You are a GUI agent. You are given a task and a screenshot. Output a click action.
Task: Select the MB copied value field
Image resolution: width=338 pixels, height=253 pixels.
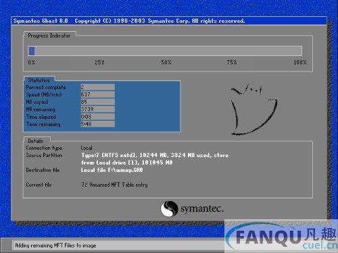pyautogui.click(x=97, y=102)
